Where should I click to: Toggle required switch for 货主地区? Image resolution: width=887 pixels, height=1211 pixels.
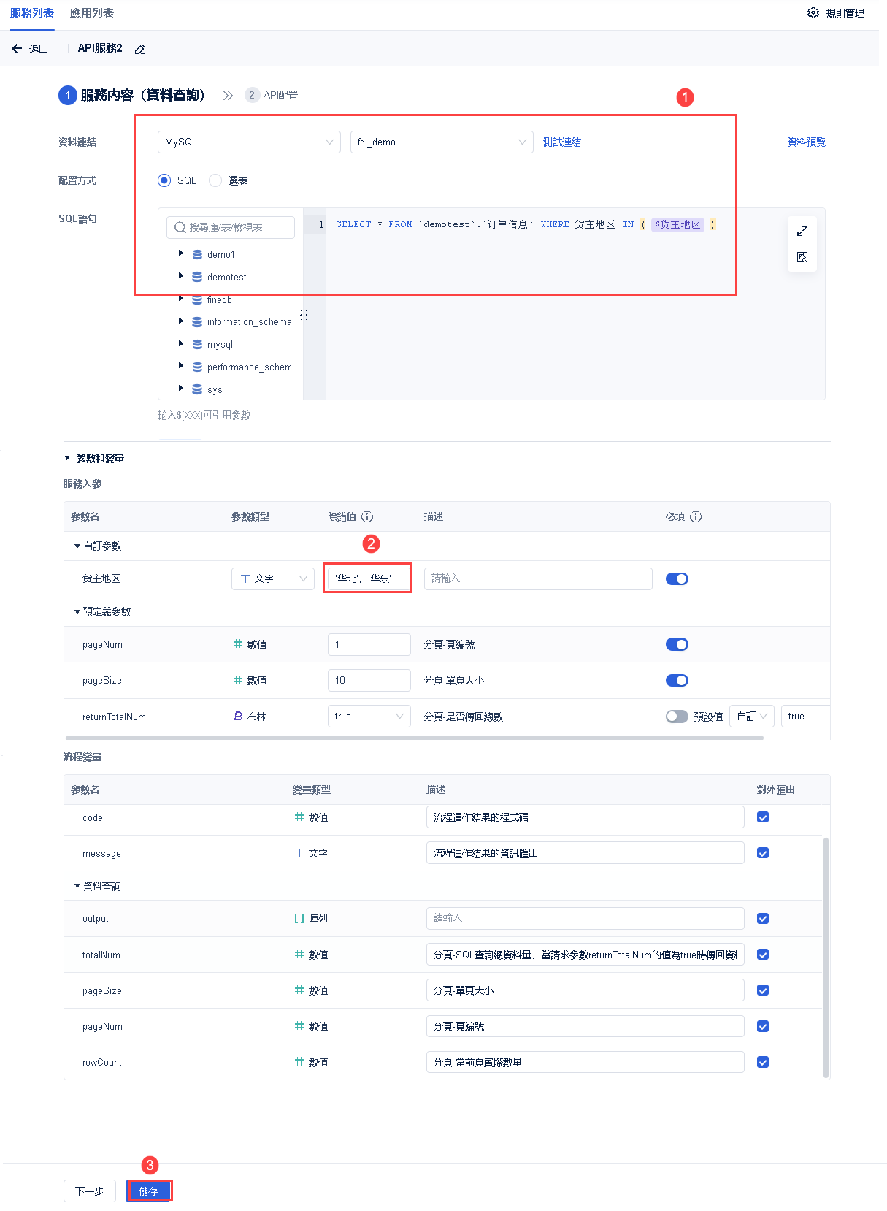point(677,578)
